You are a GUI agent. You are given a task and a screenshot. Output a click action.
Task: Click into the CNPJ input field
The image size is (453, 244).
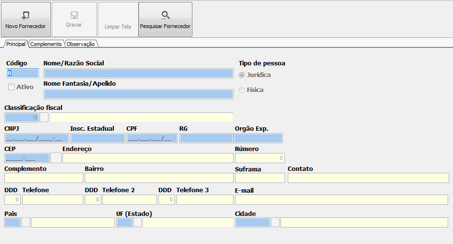point(36,138)
